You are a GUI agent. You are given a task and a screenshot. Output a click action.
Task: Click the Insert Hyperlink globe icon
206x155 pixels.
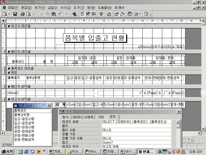coord(75,14)
